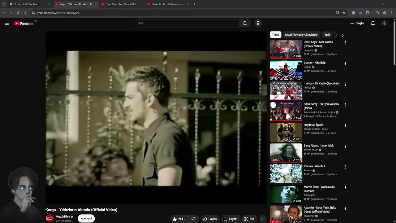The height and width of the screenshot is (223, 396).
Task: Click the Oluştur create button
Action: point(357,23)
